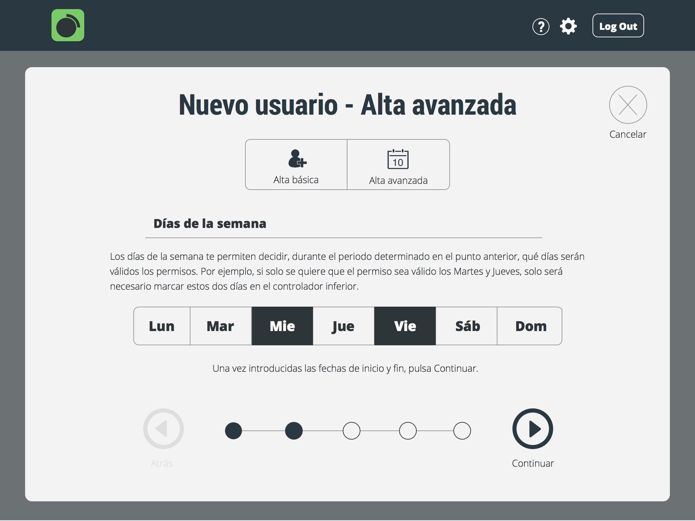Switch to the Alta básica tab
The width and height of the screenshot is (695, 521).
[x=296, y=180]
